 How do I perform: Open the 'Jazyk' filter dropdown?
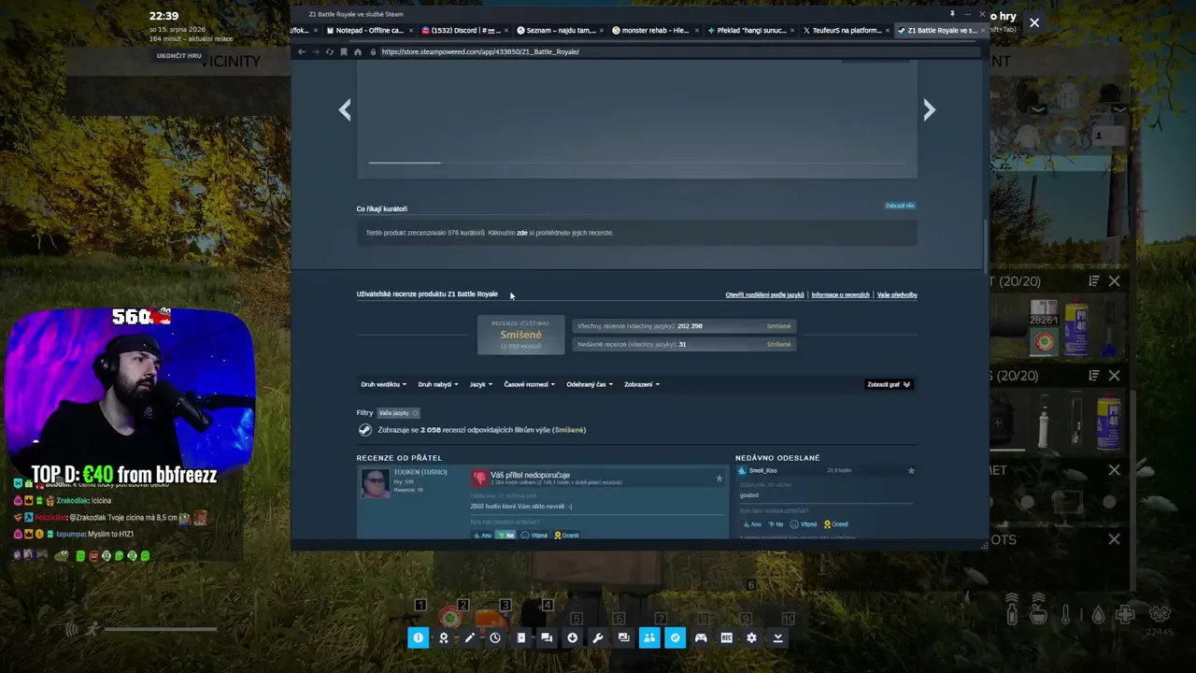481,384
